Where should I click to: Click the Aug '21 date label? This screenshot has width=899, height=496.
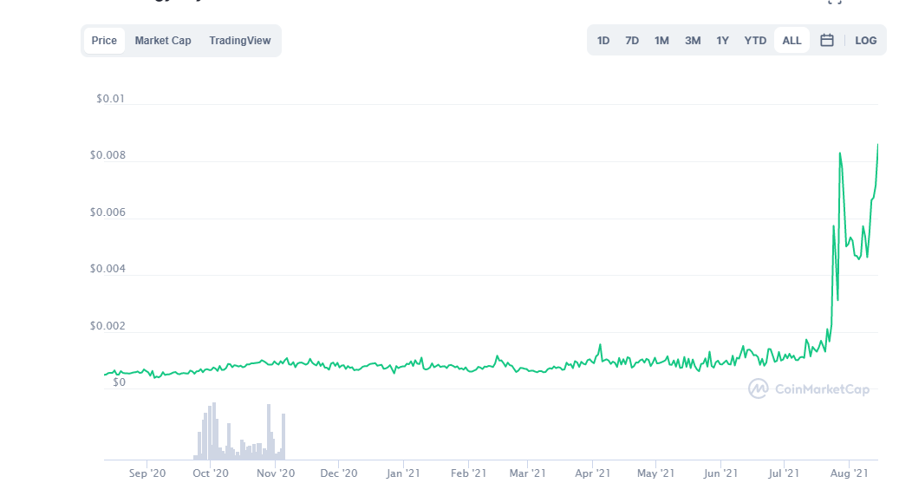click(850, 473)
